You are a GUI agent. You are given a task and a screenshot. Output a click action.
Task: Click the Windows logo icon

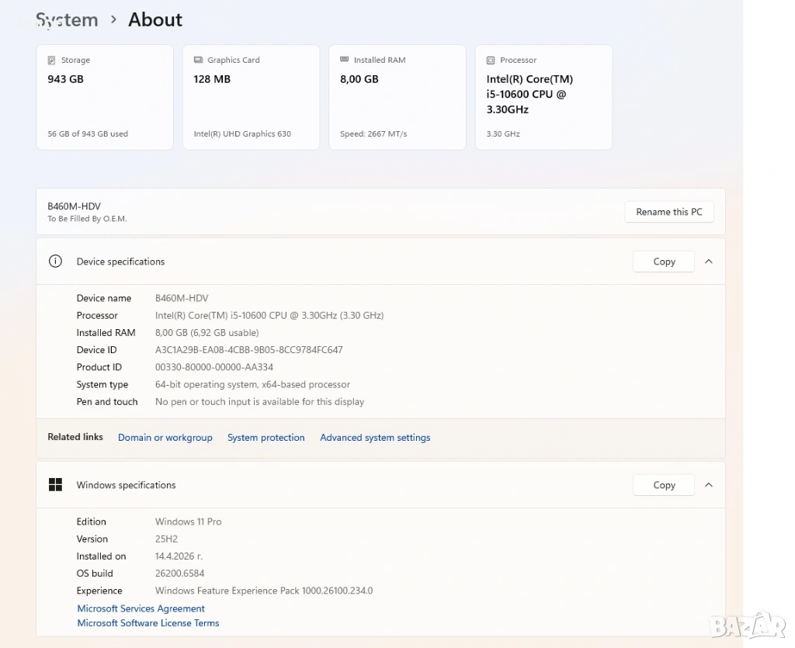pyautogui.click(x=55, y=485)
